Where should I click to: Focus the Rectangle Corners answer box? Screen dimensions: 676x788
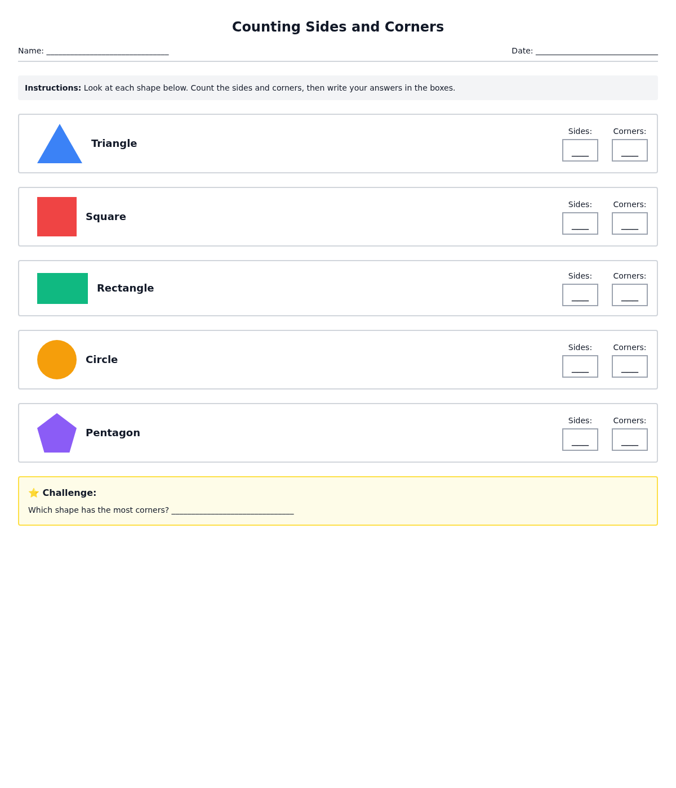click(629, 295)
